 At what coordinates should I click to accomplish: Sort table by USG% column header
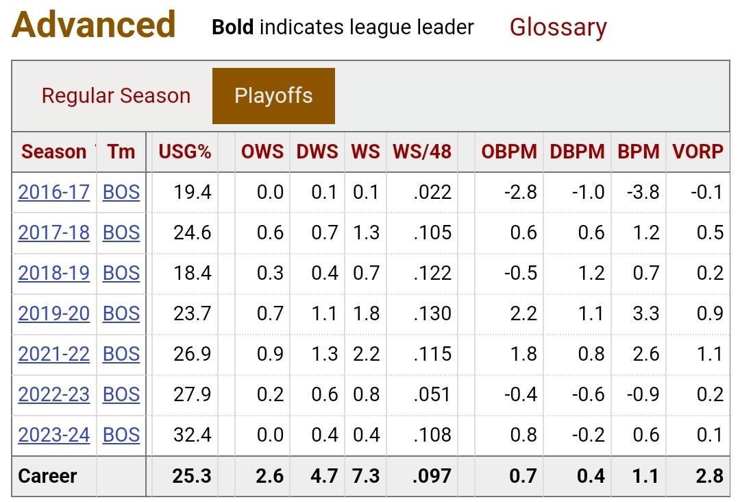coord(185,152)
